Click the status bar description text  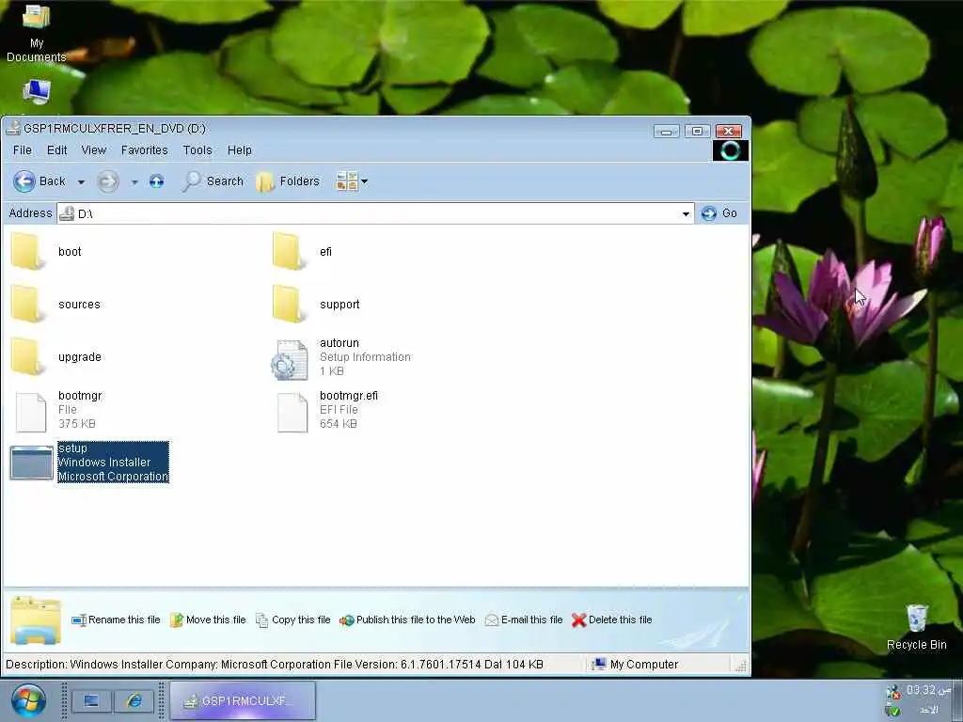pos(275,665)
